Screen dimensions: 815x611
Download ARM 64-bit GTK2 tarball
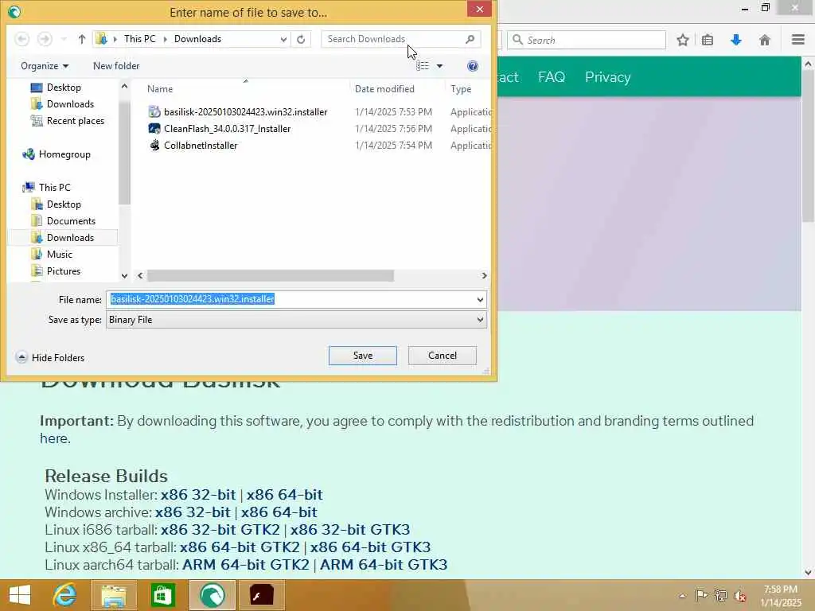click(x=245, y=565)
